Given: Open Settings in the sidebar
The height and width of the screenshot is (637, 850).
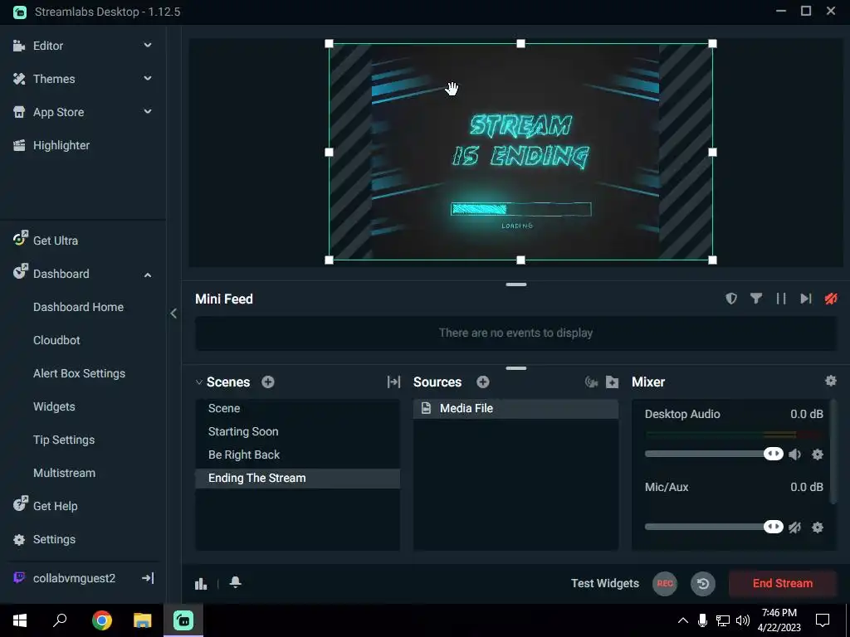Looking at the screenshot, I should (x=54, y=539).
